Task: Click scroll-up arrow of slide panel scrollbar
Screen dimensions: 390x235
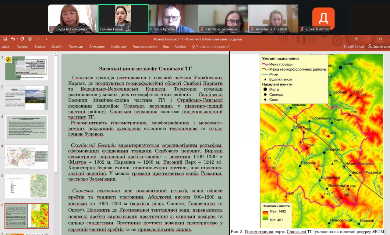Action: click(56, 54)
